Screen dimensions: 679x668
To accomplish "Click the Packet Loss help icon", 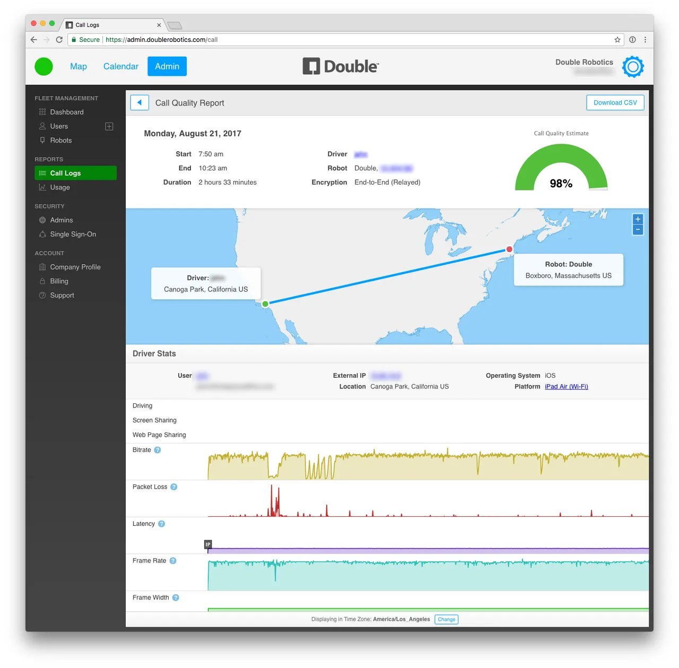I will coord(173,487).
